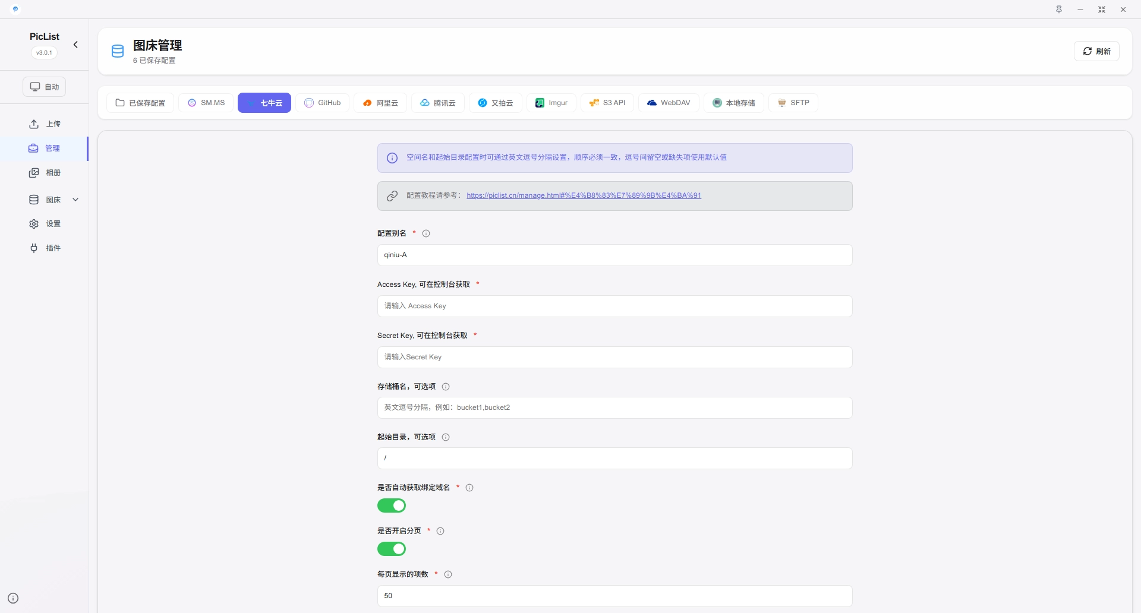Click the PicList app logo in title bar
Screen dimensions: 1141x613
(x=15, y=9)
